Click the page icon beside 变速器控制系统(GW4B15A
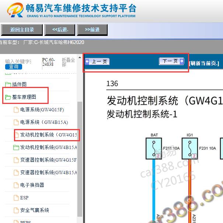 (16, 172)
